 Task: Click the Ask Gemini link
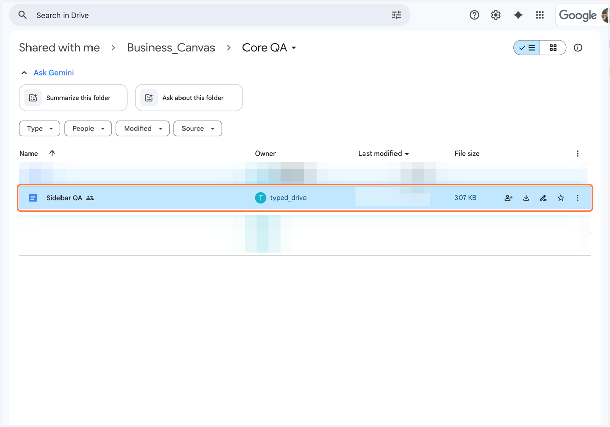pos(53,73)
